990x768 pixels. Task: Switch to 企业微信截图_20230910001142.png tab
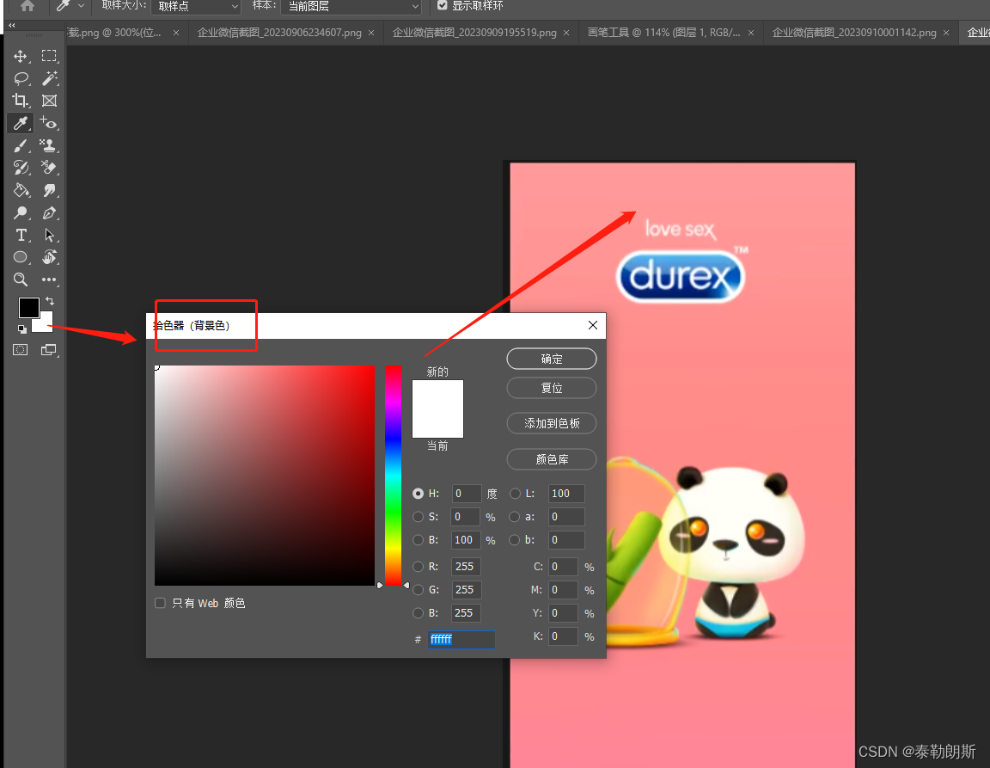click(853, 32)
